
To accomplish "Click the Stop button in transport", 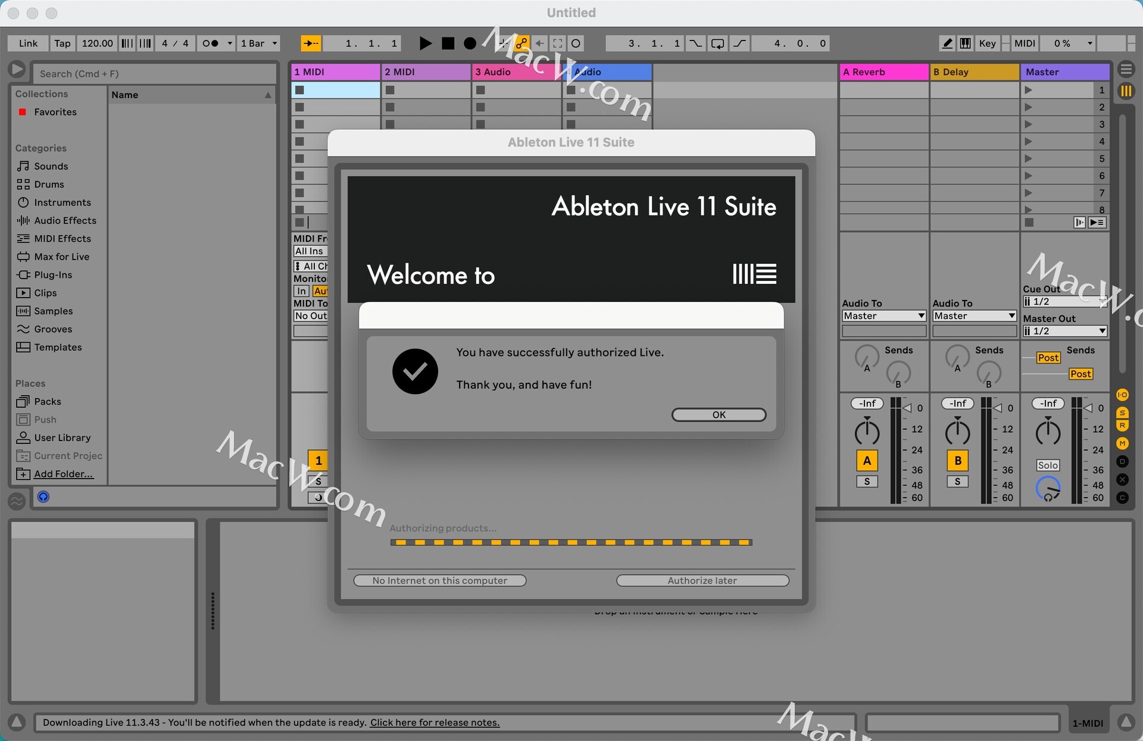I will (448, 43).
